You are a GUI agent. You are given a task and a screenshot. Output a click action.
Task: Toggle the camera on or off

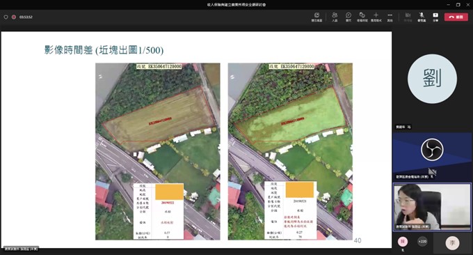click(408, 17)
